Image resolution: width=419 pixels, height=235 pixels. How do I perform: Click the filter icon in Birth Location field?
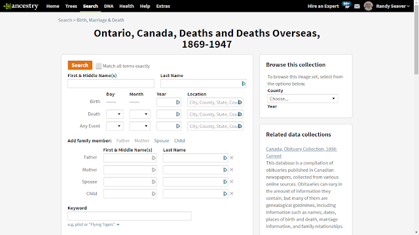240,102
